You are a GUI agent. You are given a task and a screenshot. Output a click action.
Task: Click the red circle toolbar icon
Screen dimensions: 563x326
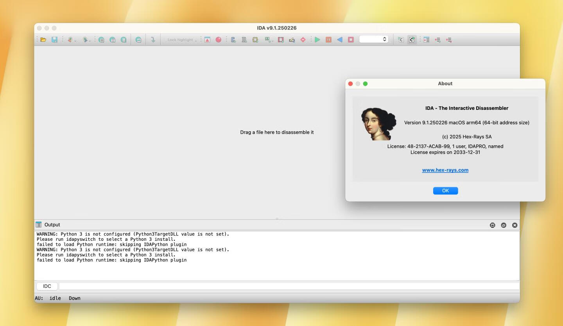219,39
